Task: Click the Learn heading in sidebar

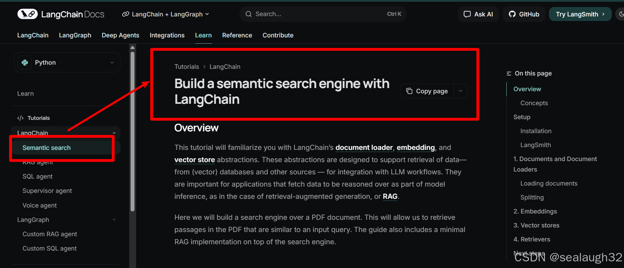Action: point(25,94)
